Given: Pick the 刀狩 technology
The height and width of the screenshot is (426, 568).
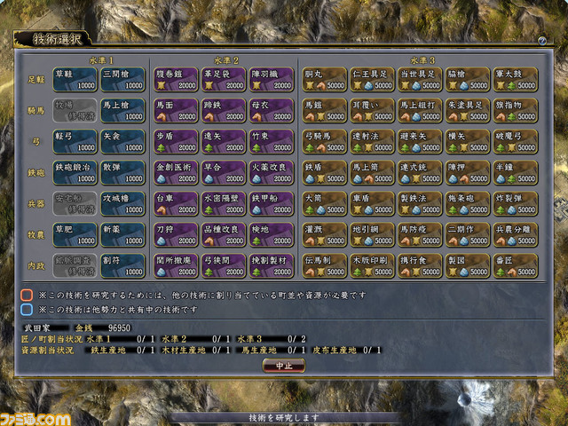Looking at the screenshot, I should click(x=176, y=235).
